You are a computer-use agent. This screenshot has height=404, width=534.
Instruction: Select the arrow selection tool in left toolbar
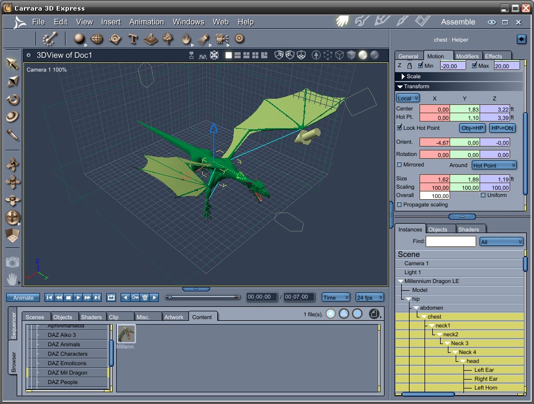click(x=12, y=63)
